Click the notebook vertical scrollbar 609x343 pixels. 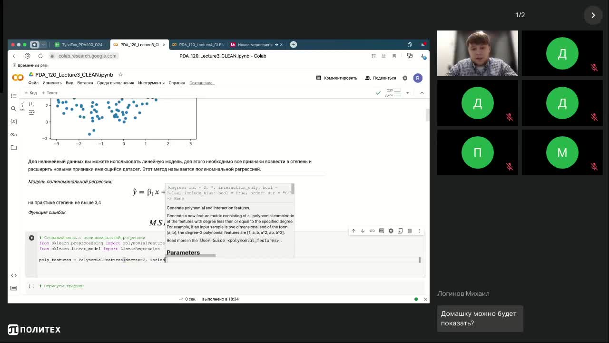pos(427,115)
